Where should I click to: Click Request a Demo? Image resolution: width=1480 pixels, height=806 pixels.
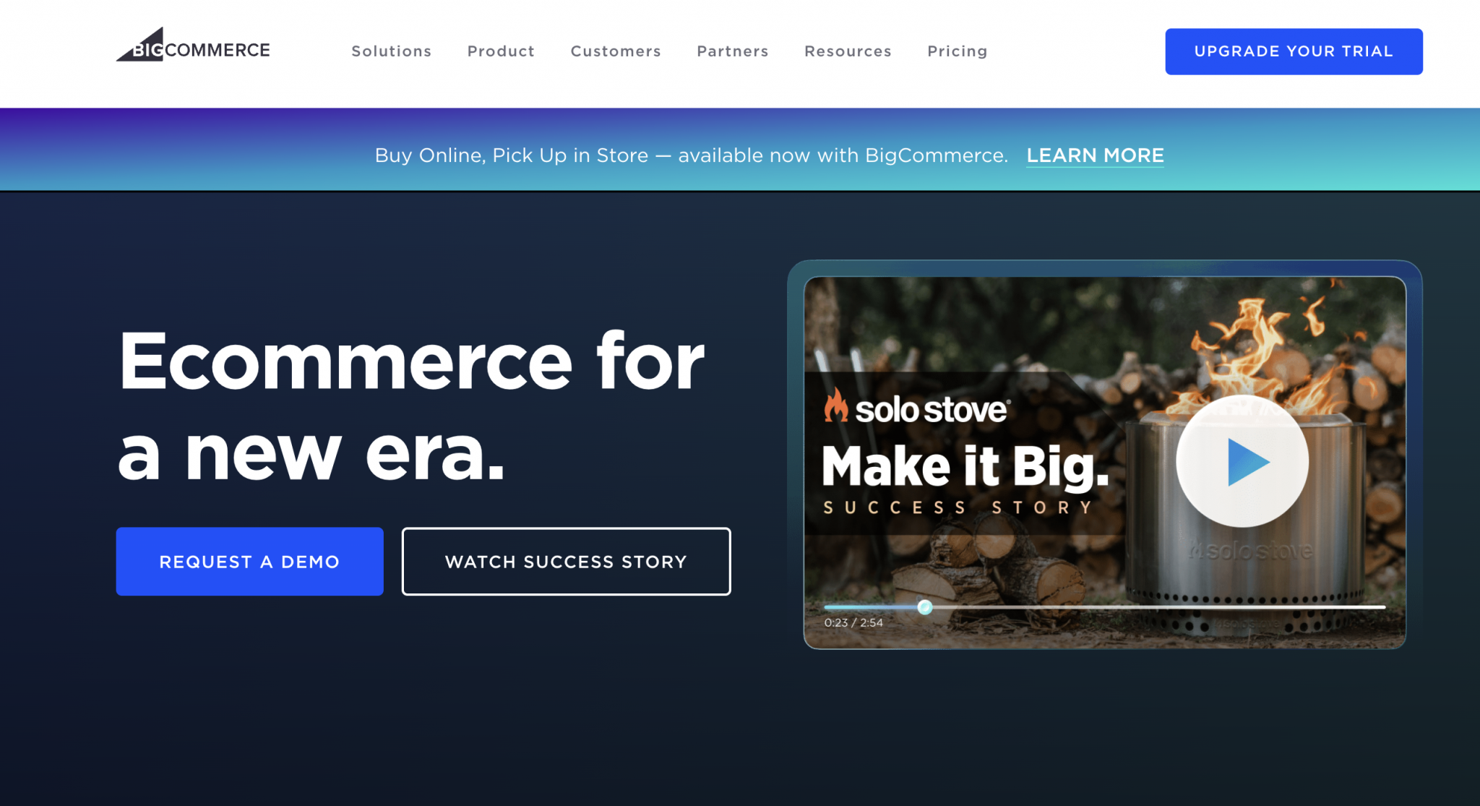click(249, 562)
